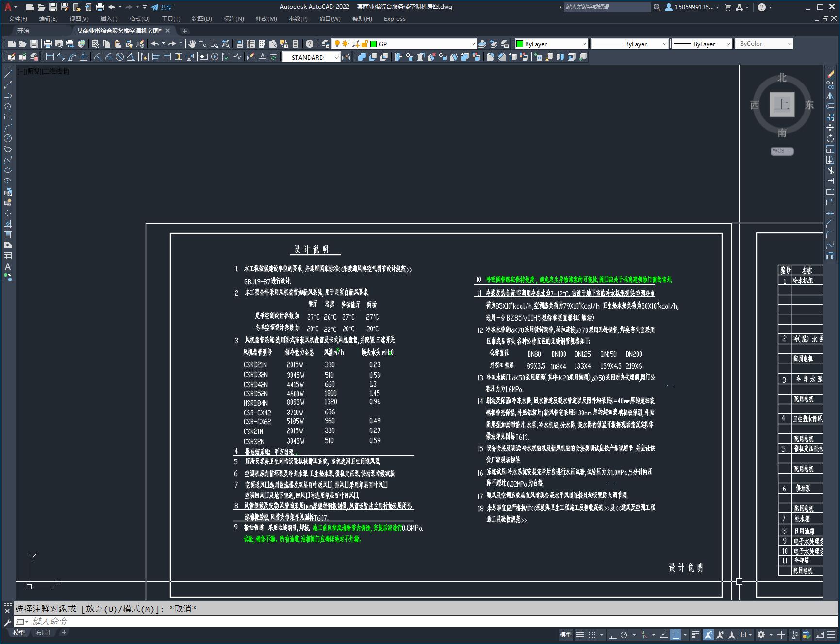Image resolution: width=840 pixels, height=644 pixels.
Task: Select the Move tool in modify toolbar
Action: (x=830, y=128)
